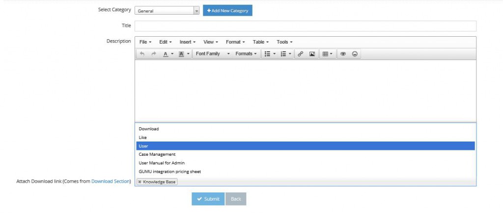
Task: Click the text color 'A' icon
Action: [166, 54]
